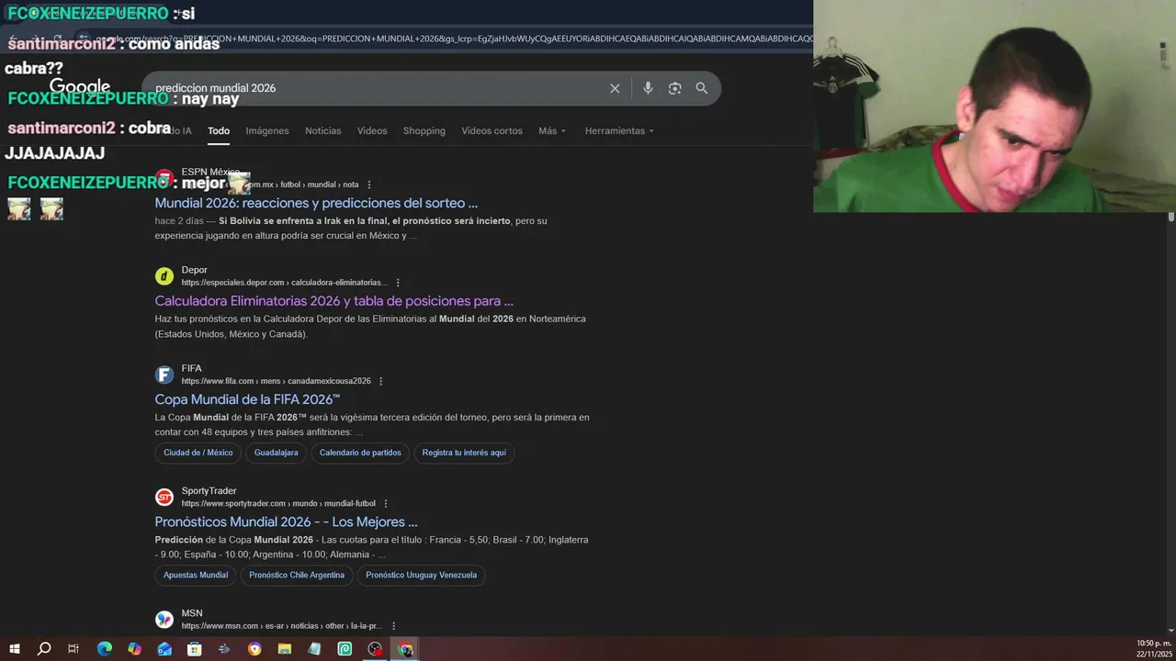Open the three-dot menu for the MSN result
Image resolution: width=1176 pixels, height=661 pixels.
392,626
